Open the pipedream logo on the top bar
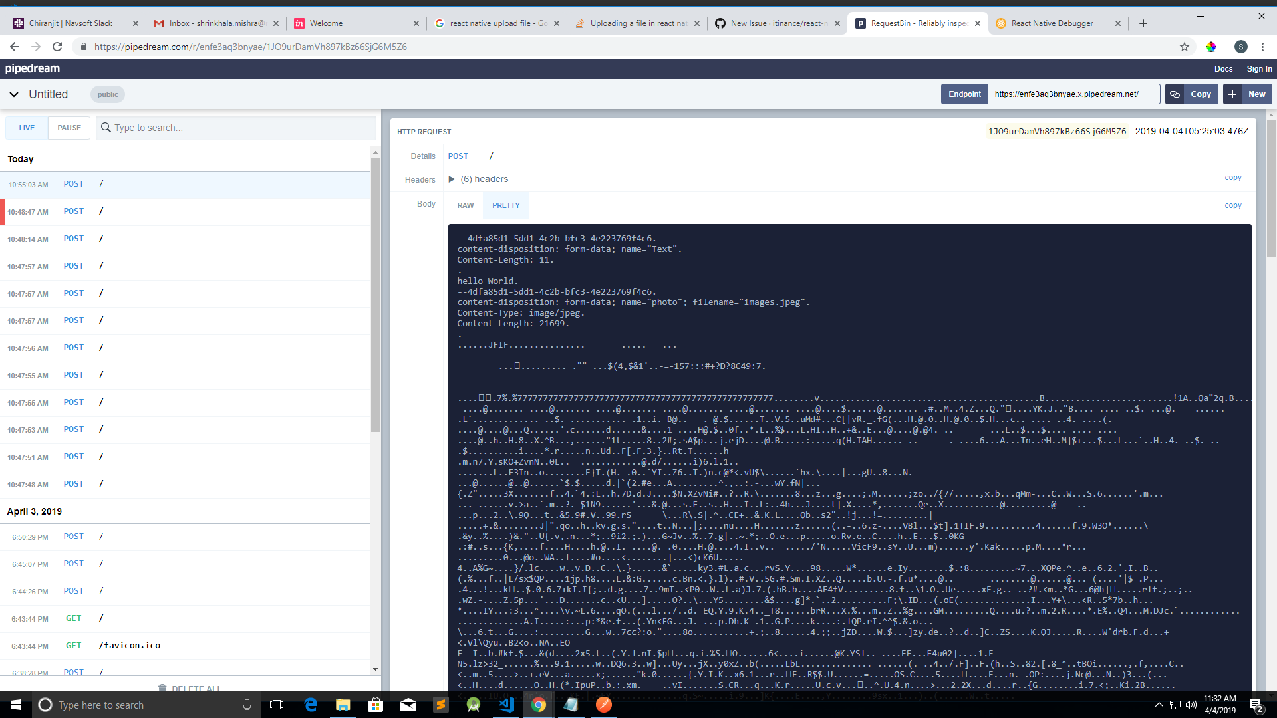The width and height of the screenshot is (1277, 718). [x=33, y=68]
